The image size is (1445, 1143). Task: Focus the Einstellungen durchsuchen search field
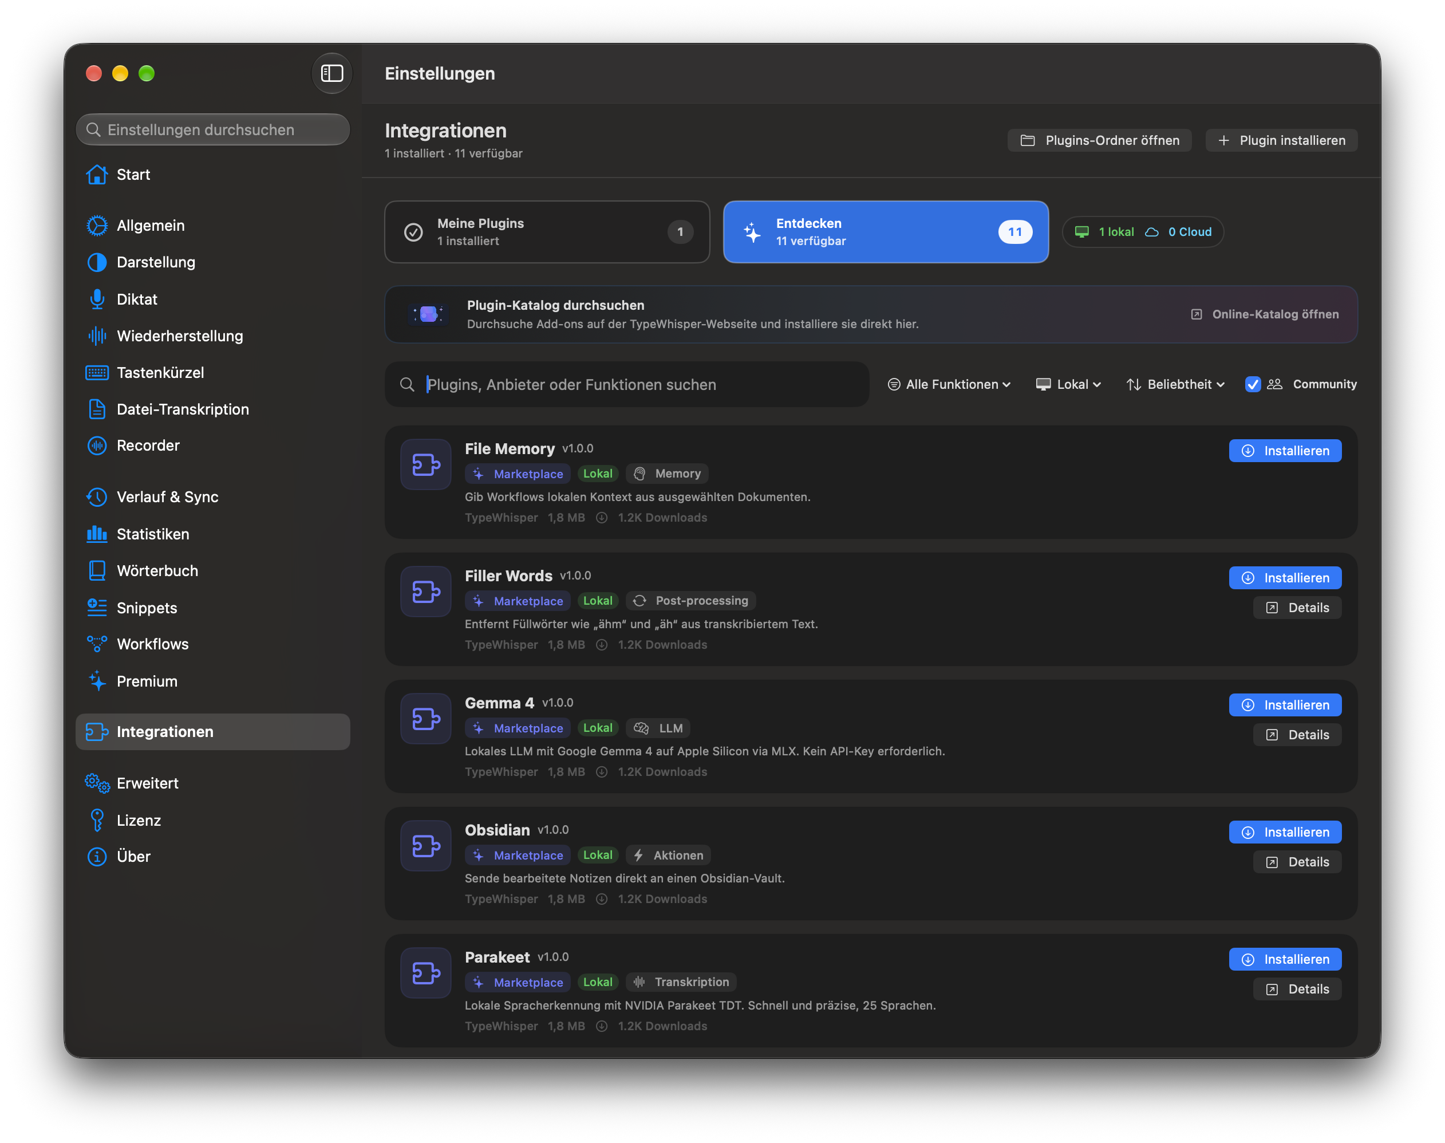click(213, 130)
